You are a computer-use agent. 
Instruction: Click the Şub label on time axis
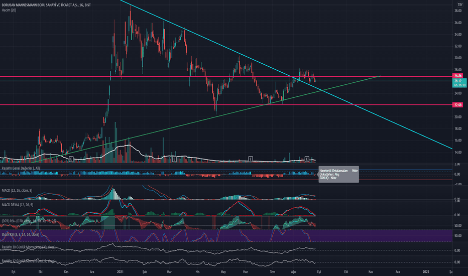click(x=145, y=272)
